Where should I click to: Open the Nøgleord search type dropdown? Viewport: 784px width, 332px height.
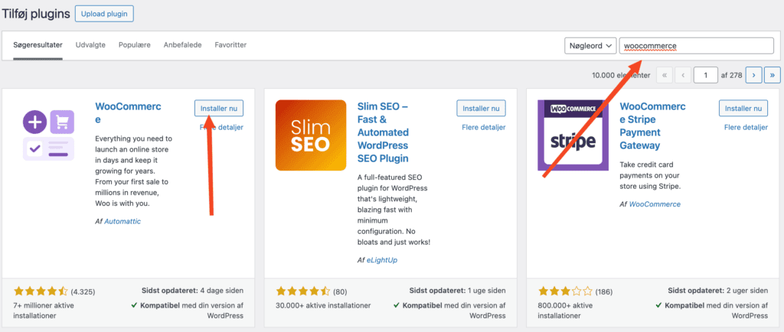590,46
